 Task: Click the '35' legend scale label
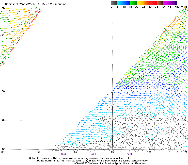coord(156,7)
